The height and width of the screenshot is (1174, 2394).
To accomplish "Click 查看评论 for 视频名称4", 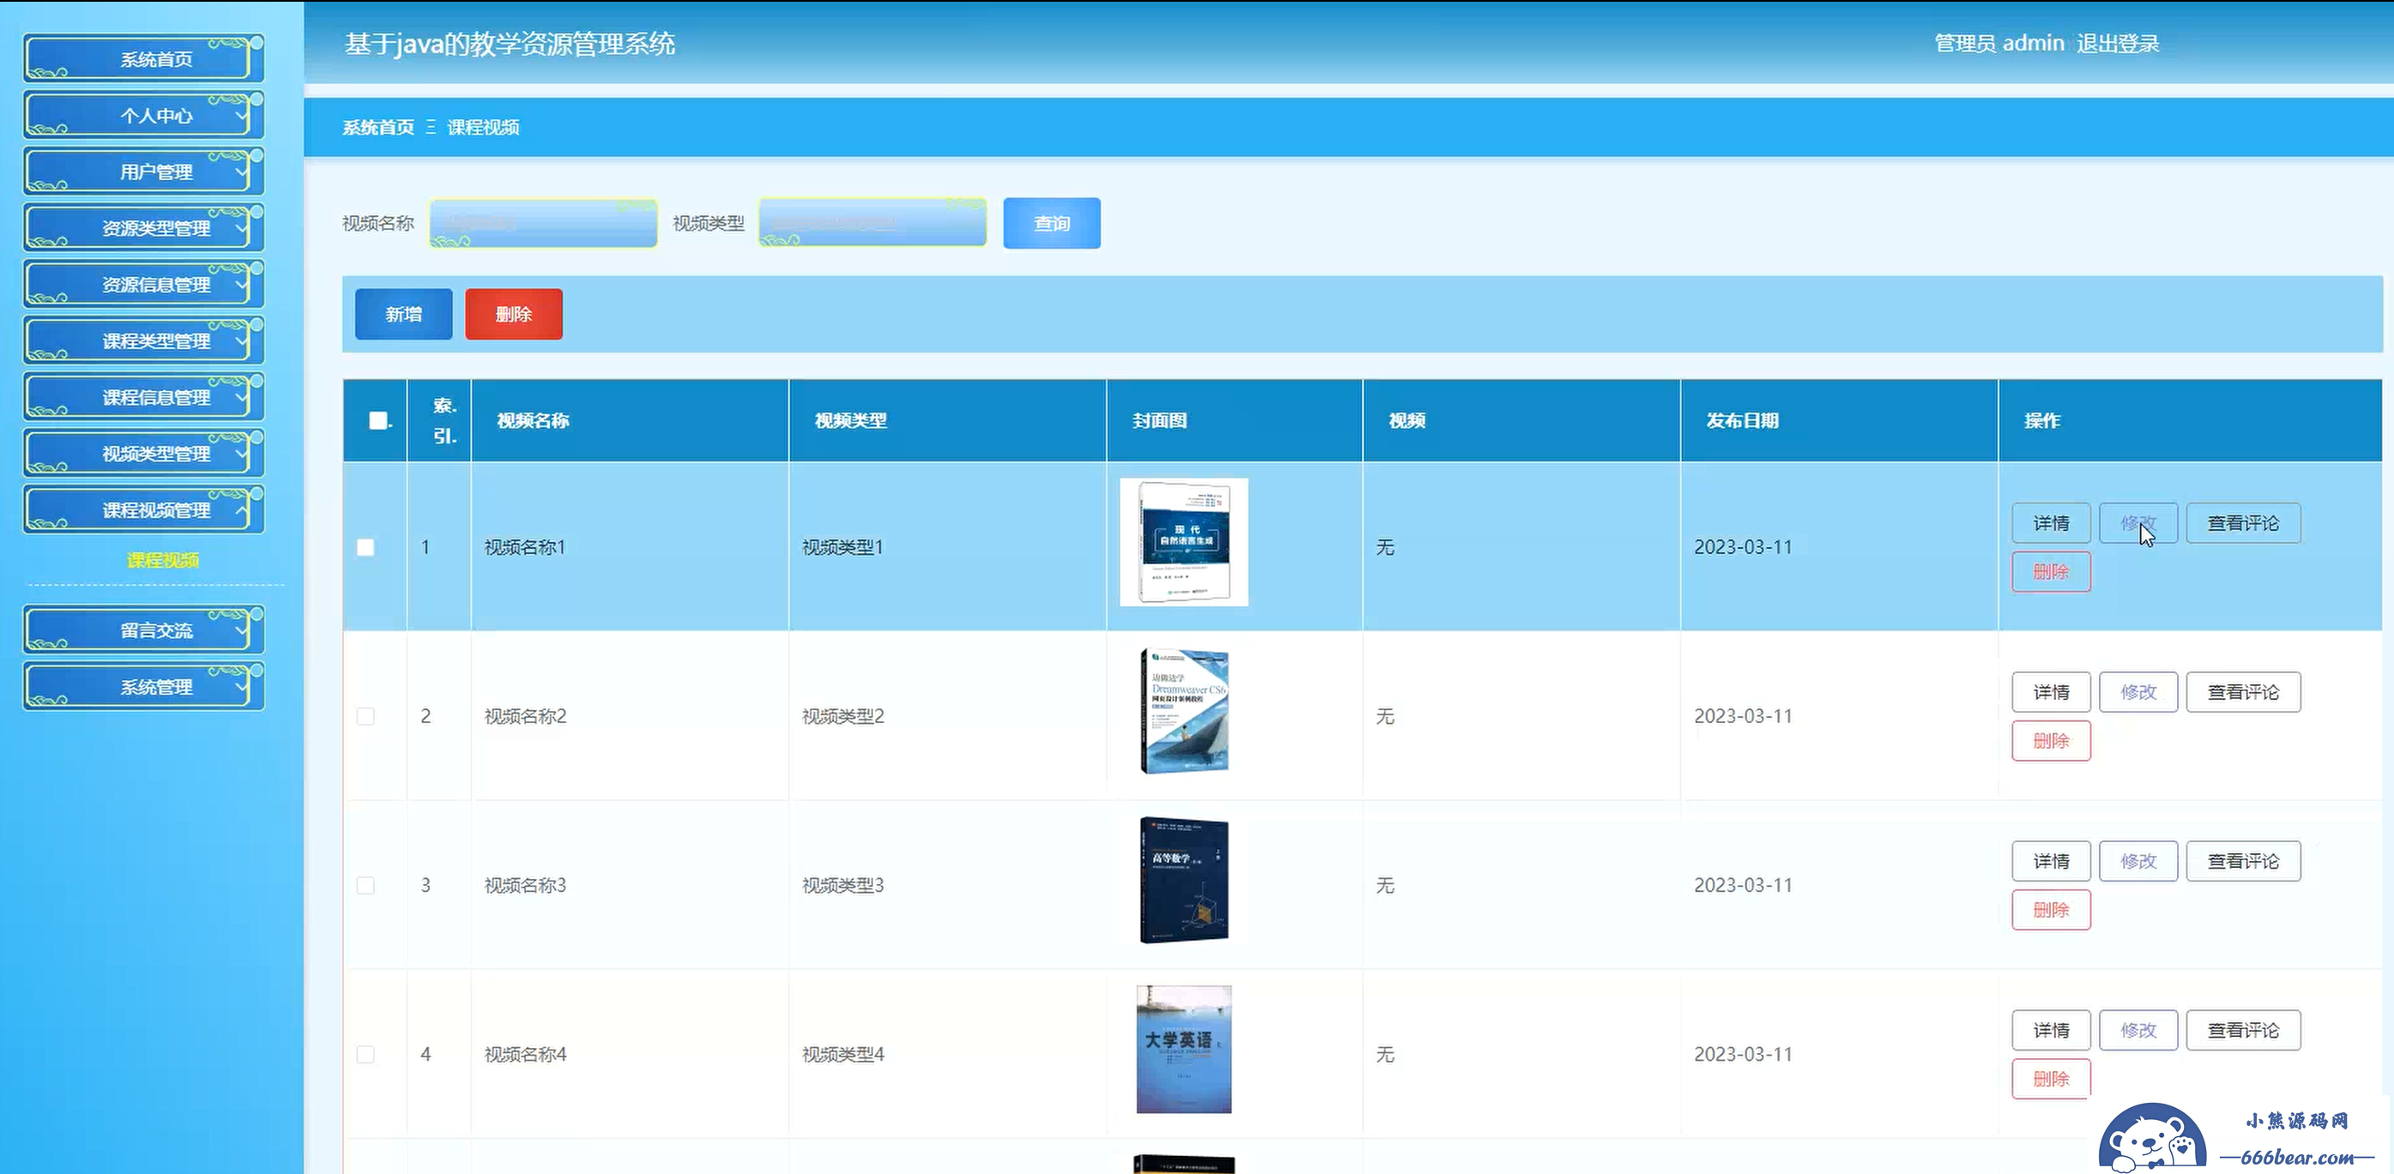I will pos(2243,1030).
